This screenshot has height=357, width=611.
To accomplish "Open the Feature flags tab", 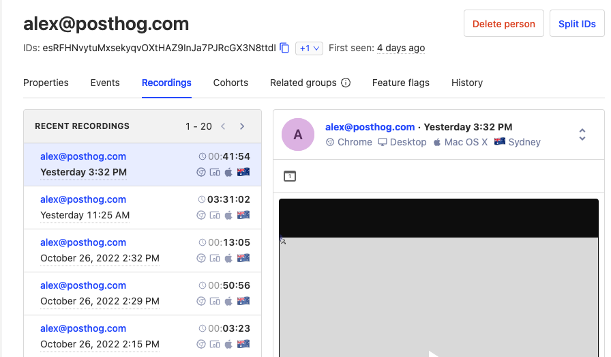I will (x=400, y=83).
